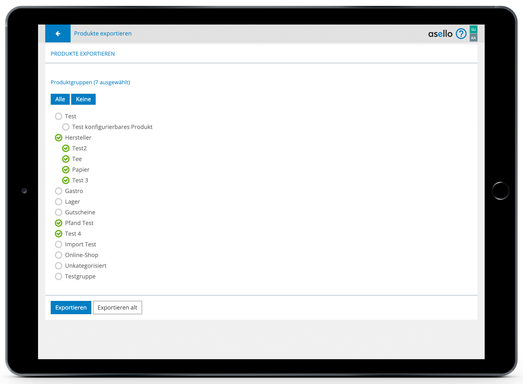Click the KA user badge
Screen dimensions: 523x384
click(x=473, y=38)
